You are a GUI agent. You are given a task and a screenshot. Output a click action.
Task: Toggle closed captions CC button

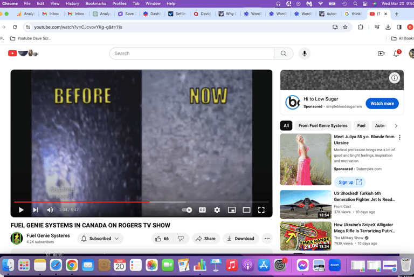[x=202, y=210]
